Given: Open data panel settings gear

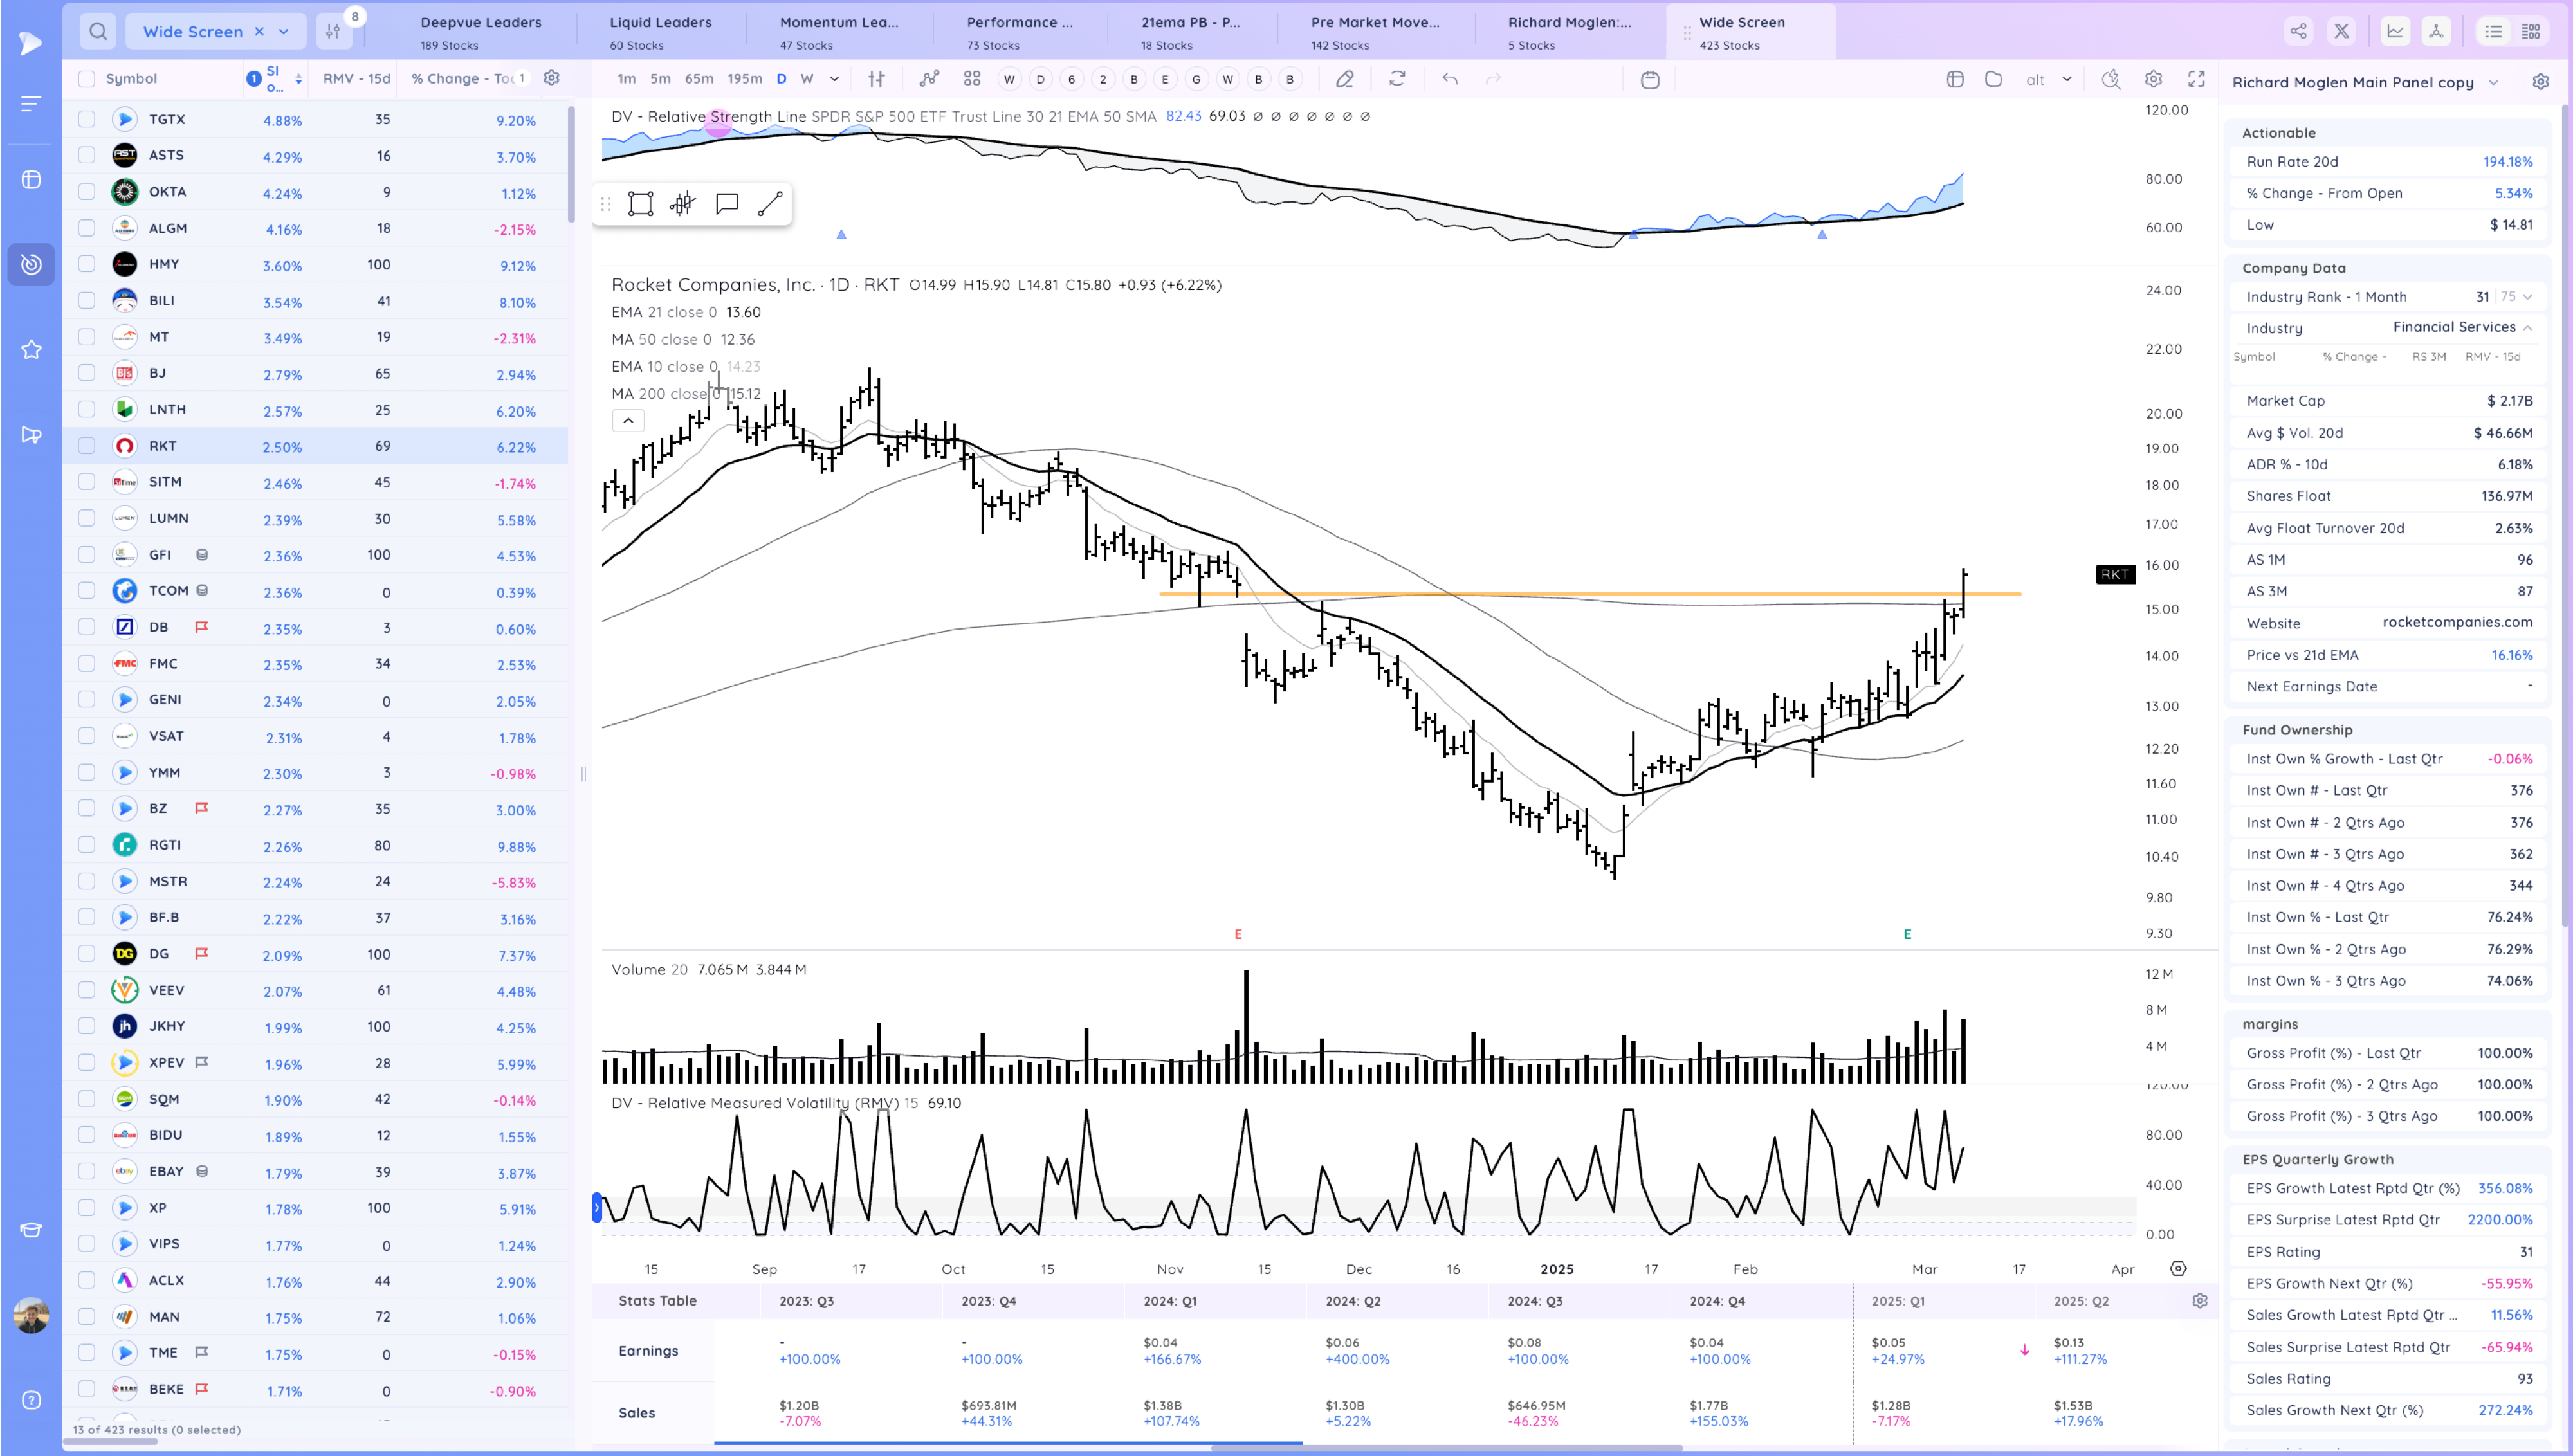Looking at the screenshot, I should pos(2541,82).
